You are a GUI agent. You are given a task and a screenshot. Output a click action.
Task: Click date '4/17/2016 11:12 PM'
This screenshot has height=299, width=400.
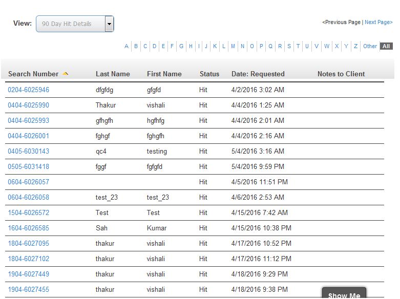pyautogui.click(x=261, y=259)
